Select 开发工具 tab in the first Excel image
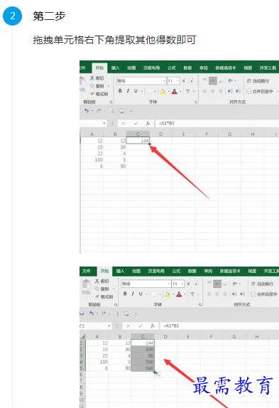Screen dimensions: 279x408 point(268,68)
